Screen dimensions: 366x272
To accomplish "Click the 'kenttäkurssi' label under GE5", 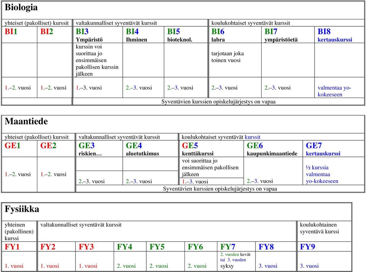I will 198,154.
